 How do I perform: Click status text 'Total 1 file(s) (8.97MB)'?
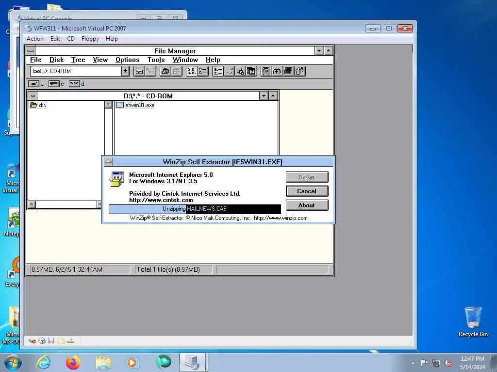[x=168, y=269]
